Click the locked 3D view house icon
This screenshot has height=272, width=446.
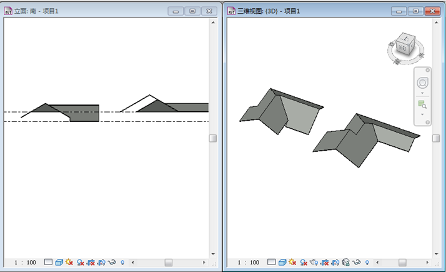pos(345,263)
